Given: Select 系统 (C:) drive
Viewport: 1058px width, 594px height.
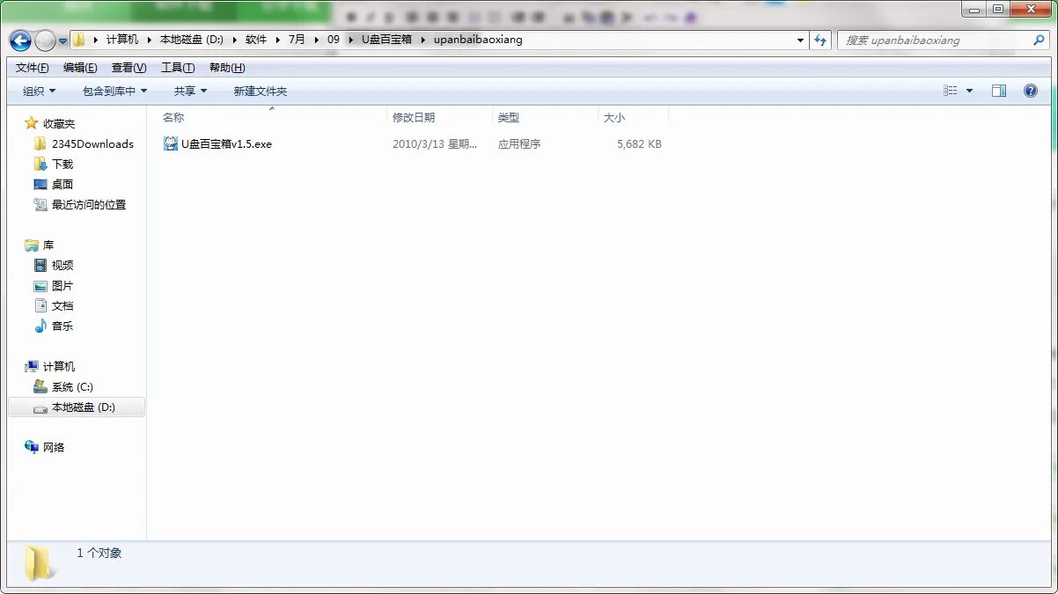Looking at the screenshot, I should pos(72,387).
